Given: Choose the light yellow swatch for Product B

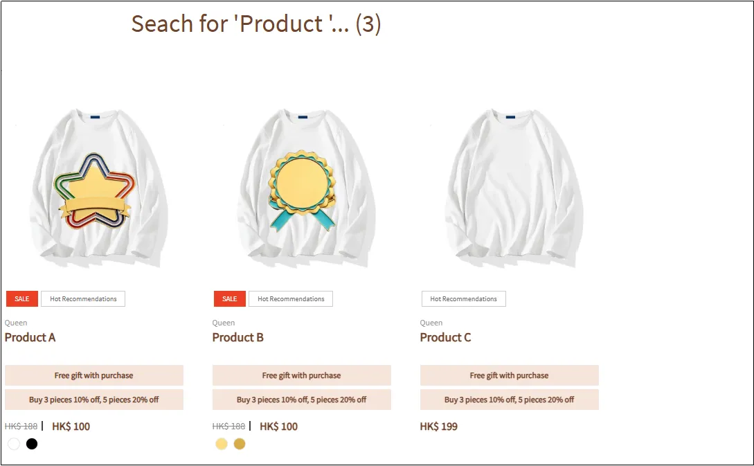Looking at the screenshot, I should [222, 444].
